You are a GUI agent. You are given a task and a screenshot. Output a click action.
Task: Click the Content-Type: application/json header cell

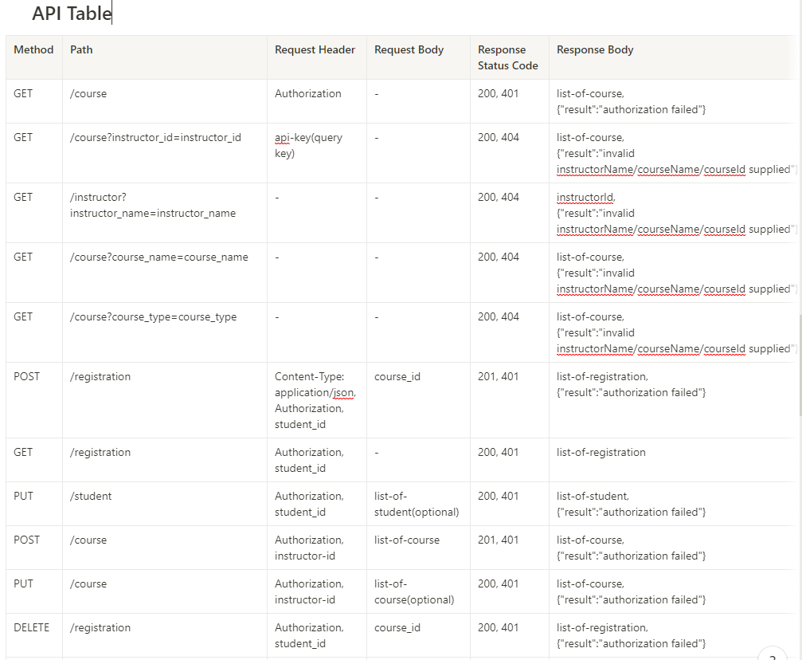click(x=315, y=400)
